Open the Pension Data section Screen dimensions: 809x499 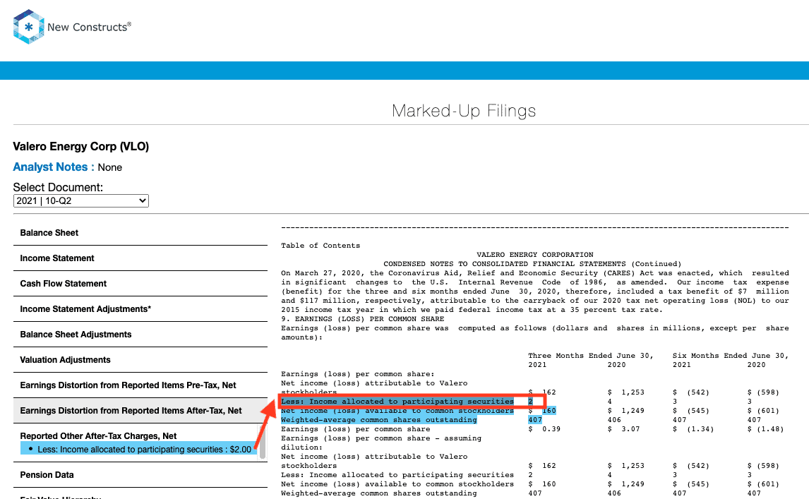click(x=140, y=475)
